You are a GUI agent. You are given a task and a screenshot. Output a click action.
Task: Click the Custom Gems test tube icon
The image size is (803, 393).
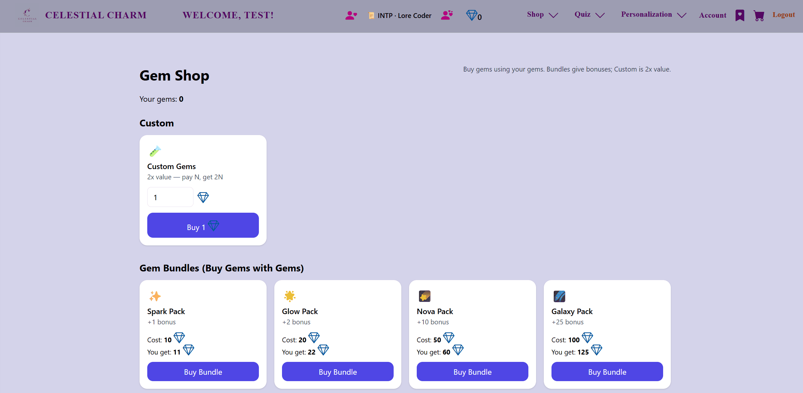155,151
